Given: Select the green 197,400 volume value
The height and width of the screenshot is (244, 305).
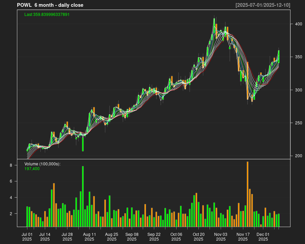Looking at the screenshot, I should pyautogui.click(x=32, y=169).
